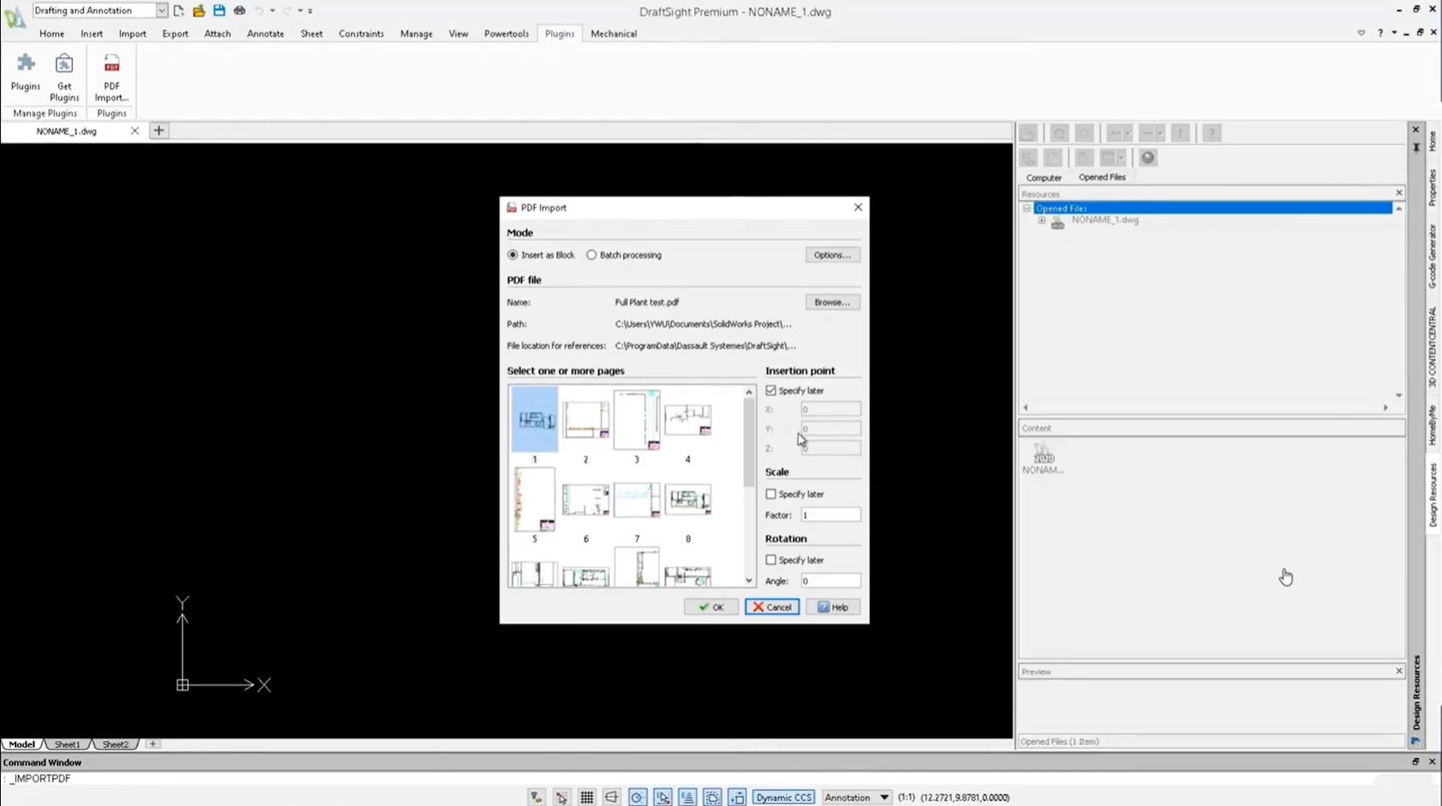
Task: Launch the PDF Import ribbon tool
Action: pos(112,77)
